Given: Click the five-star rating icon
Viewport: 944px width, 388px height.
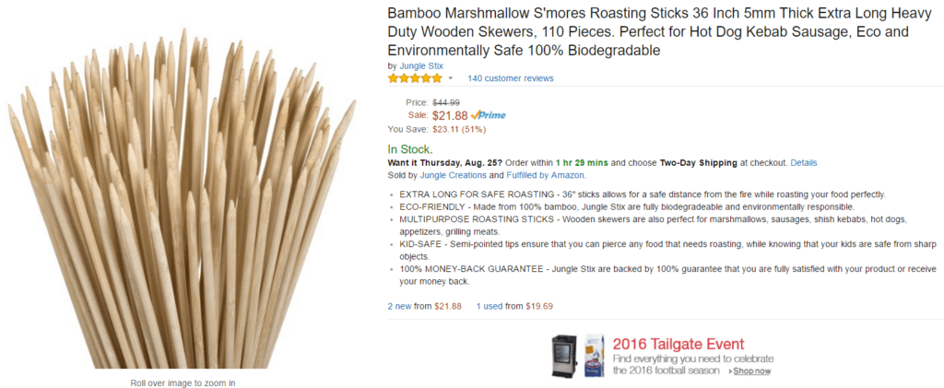Looking at the screenshot, I should 415,78.
